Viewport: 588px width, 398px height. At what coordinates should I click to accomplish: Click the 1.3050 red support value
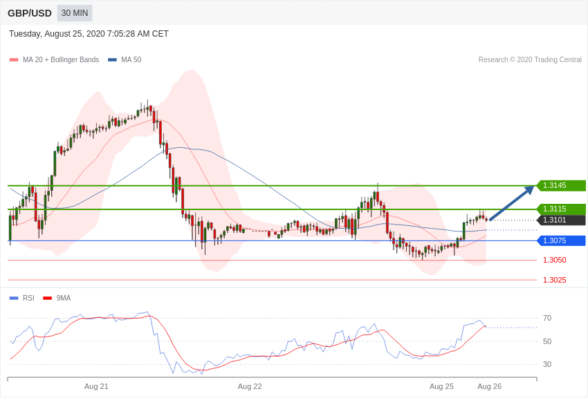click(555, 260)
